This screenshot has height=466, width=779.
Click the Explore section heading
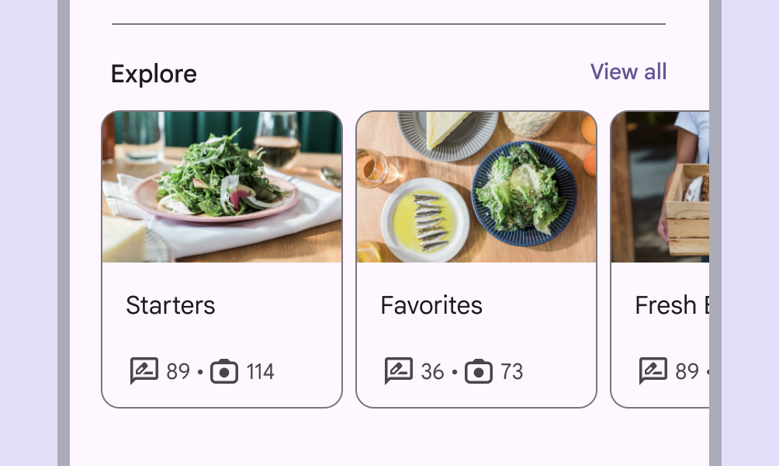154,75
